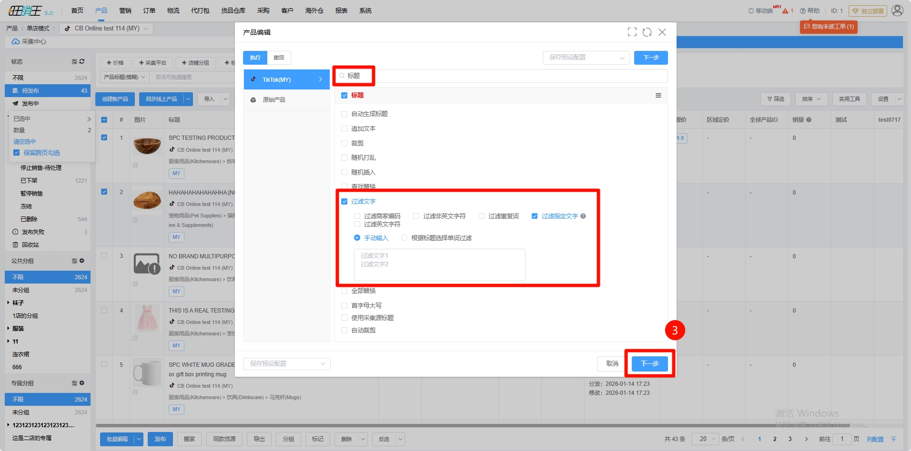
Task: Uncheck the 过滤指定文字 checkbox
Action: 535,216
